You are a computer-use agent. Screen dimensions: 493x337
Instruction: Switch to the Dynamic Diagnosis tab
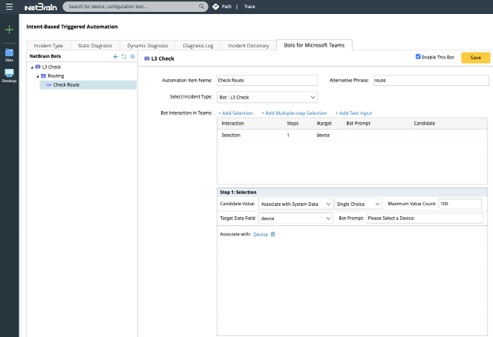pos(148,46)
